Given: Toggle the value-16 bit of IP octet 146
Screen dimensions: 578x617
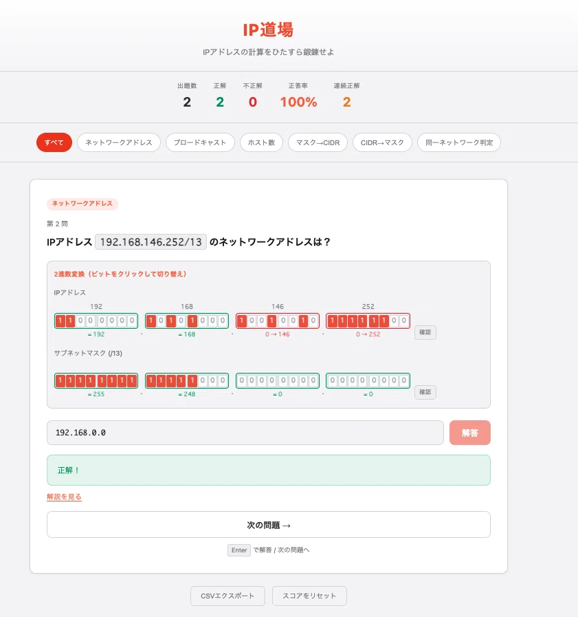Looking at the screenshot, I should [x=271, y=321].
